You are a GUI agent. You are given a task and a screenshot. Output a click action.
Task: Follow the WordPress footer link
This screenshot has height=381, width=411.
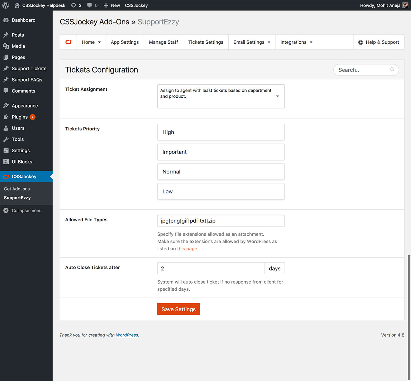tap(127, 335)
